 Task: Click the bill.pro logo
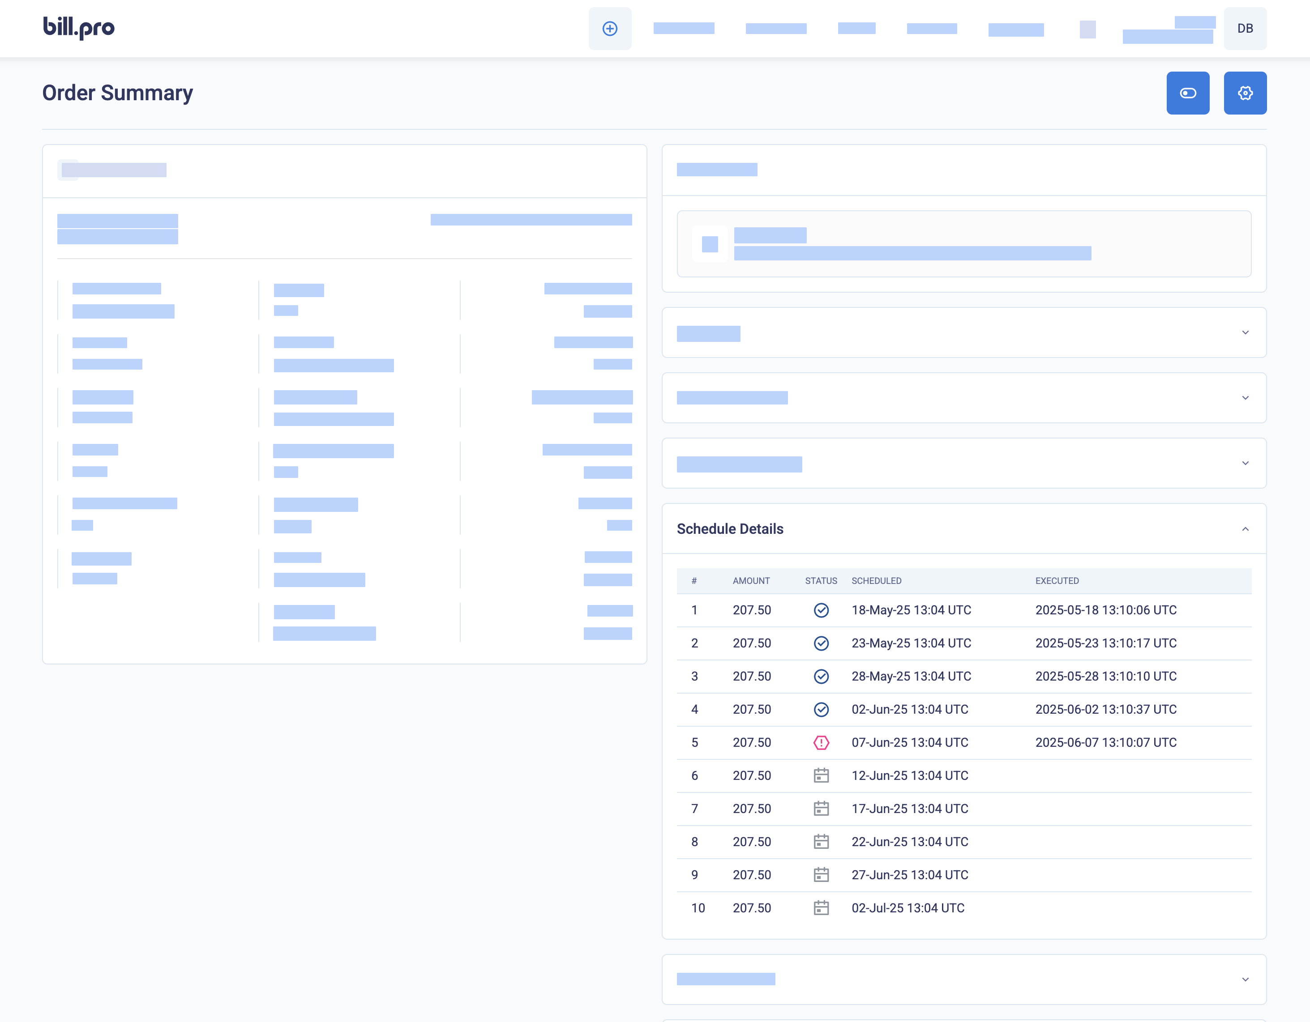click(79, 28)
